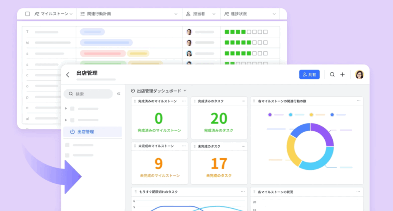
Task: Open more options on 各マイルストーンの関連行動の数 card
Action: (358, 101)
